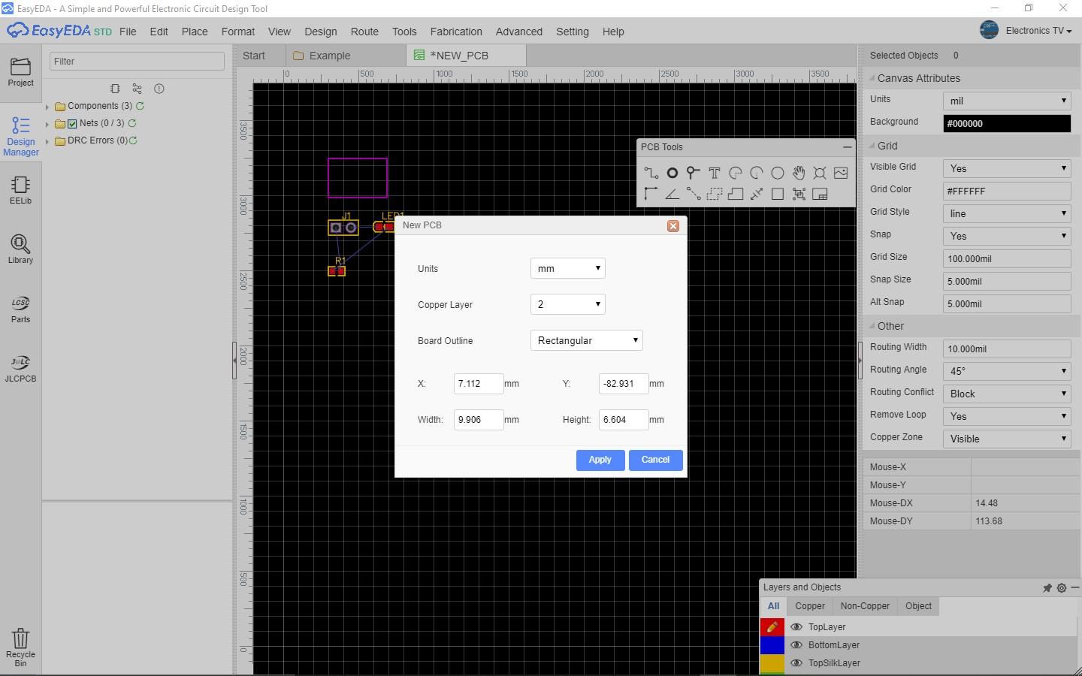This screenshot has width=1082, height=676.
Task: Open the Recycle Bin
Action: click(20, 647)
